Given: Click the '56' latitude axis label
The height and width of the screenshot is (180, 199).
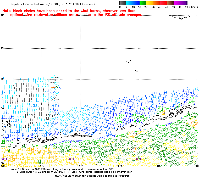Looking at the screenshot, I should 2,79.
